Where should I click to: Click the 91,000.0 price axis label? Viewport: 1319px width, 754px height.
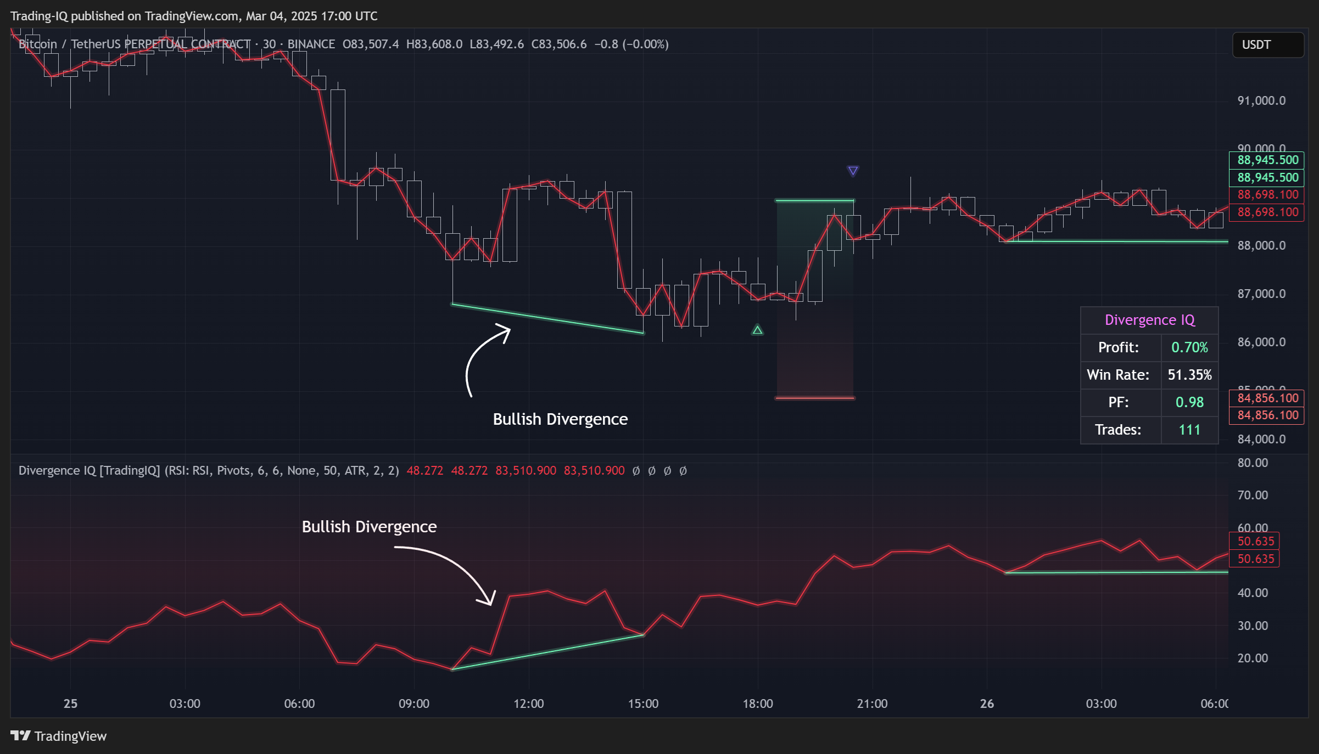point(1261,100)
